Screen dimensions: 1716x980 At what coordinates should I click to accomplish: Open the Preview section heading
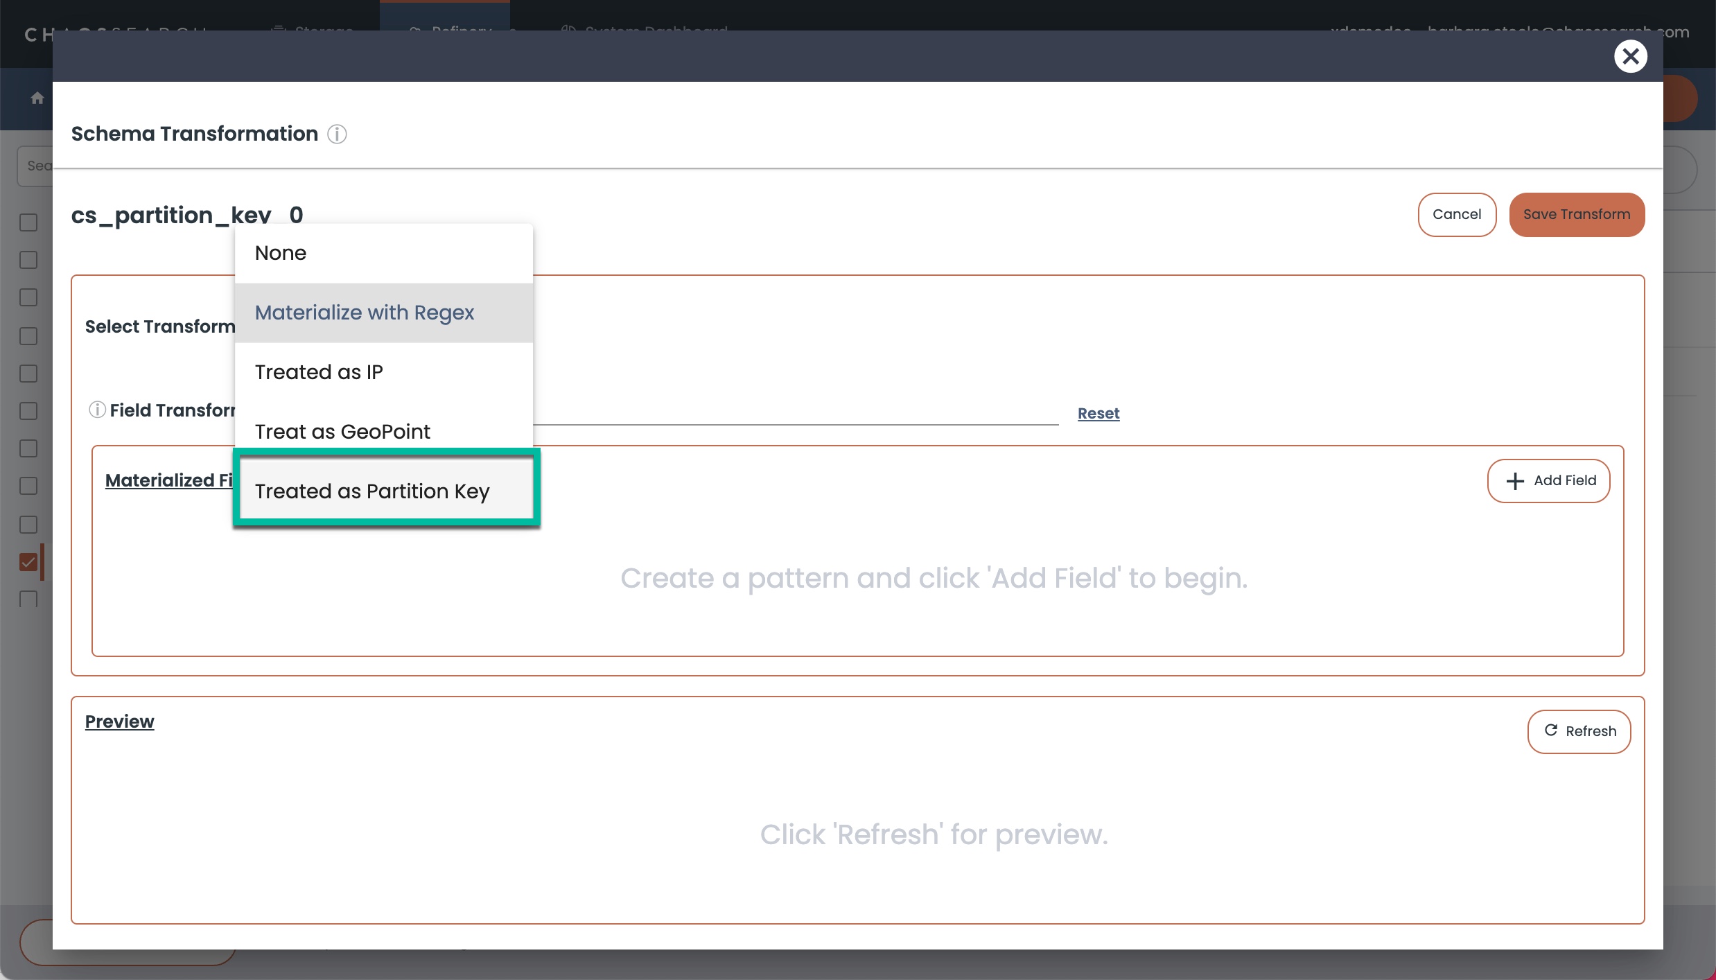pos(119,721)
